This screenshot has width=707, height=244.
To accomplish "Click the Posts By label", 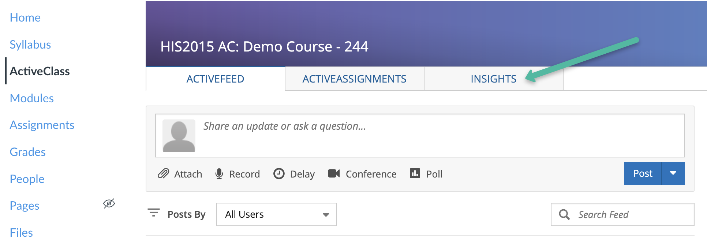I will tap(187, 214).
